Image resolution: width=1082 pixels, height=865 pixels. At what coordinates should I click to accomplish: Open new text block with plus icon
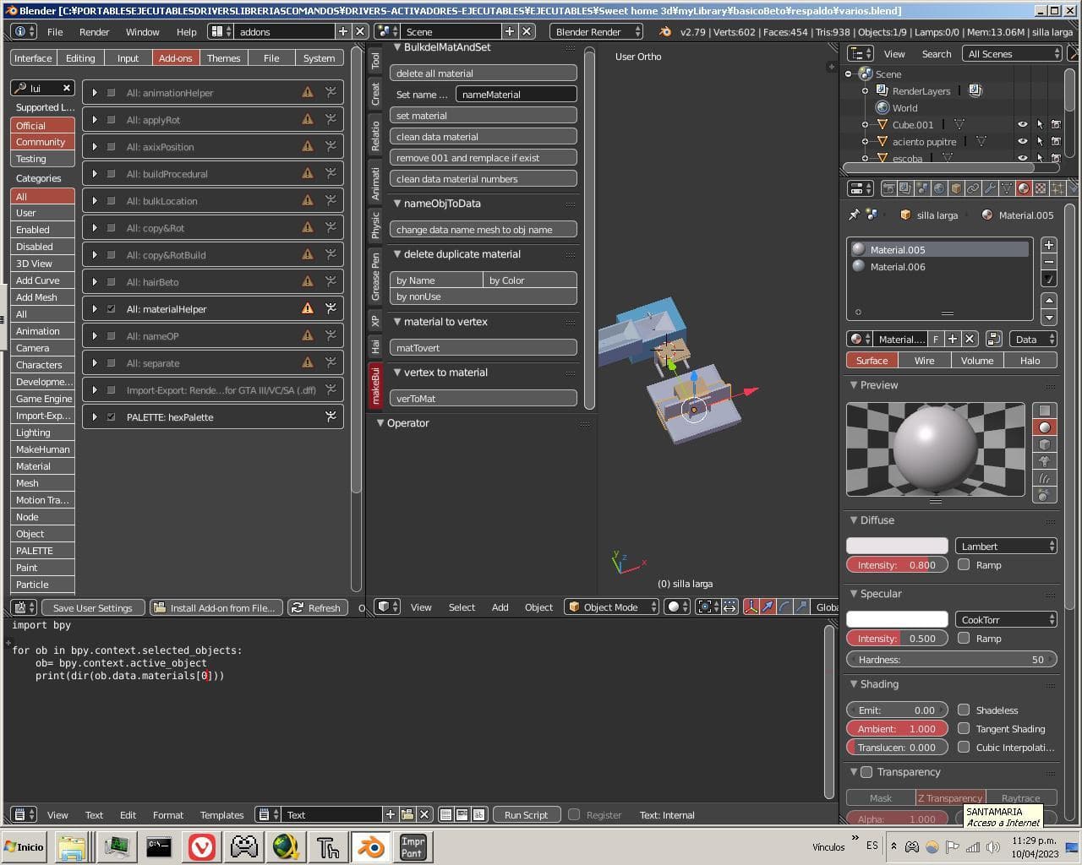391,814
